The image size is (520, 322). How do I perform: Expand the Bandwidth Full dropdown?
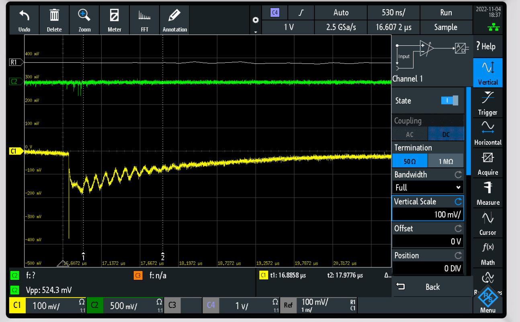428,187
